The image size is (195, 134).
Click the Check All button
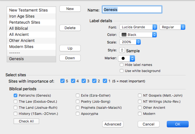coord(26,121)
